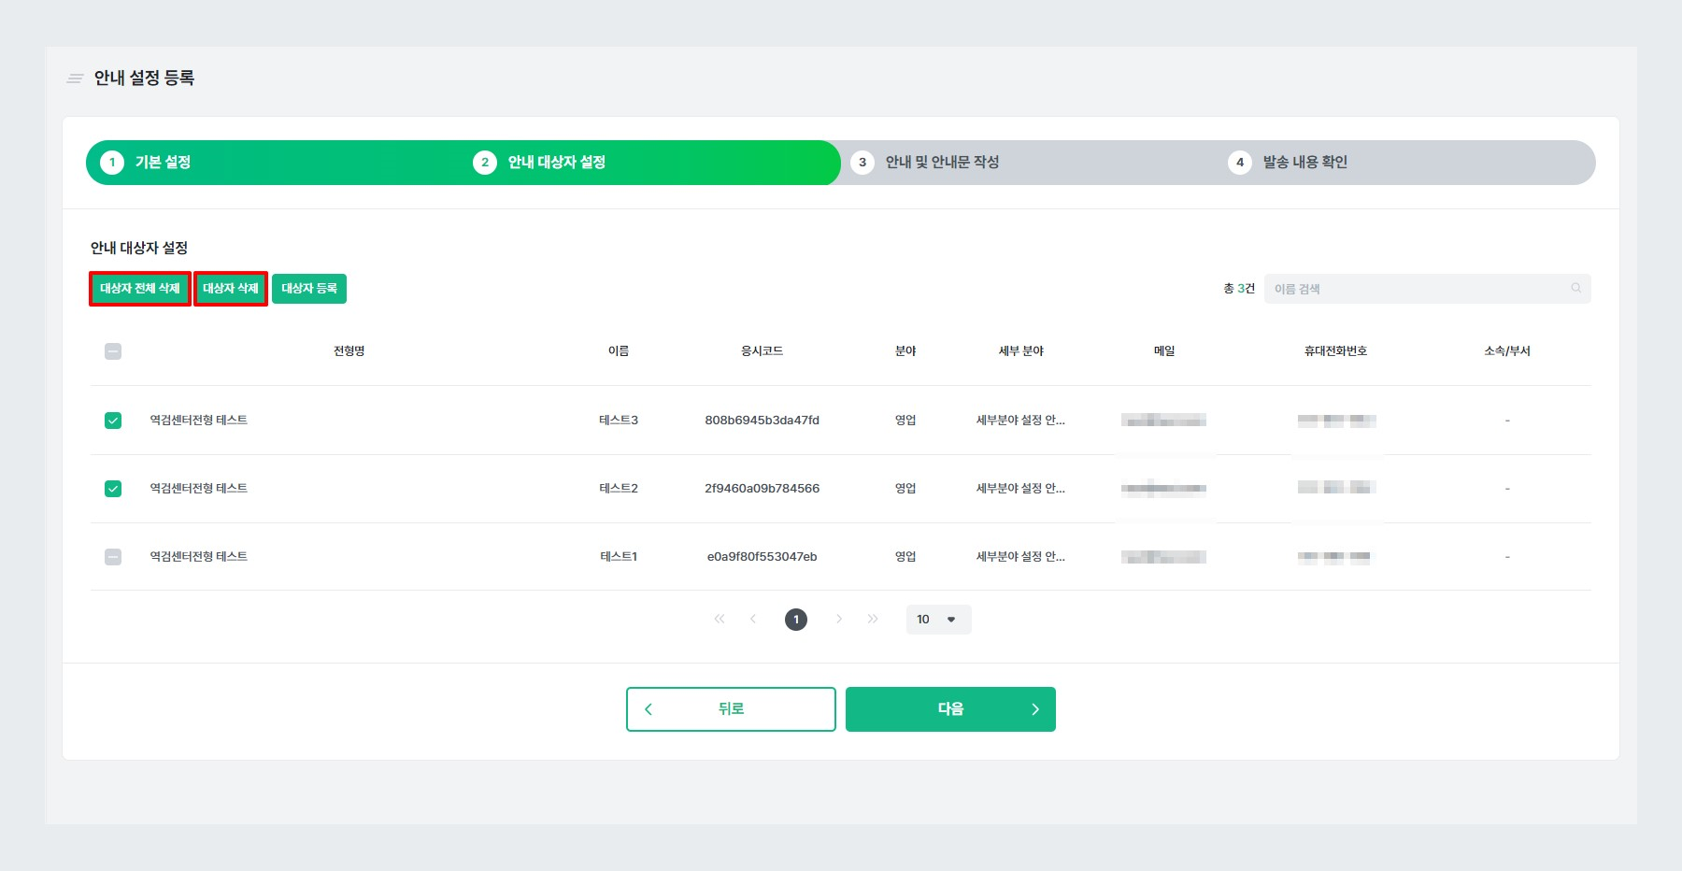
Task: Click 영업 in the 테스트3 row
Action: coord(905,421)
